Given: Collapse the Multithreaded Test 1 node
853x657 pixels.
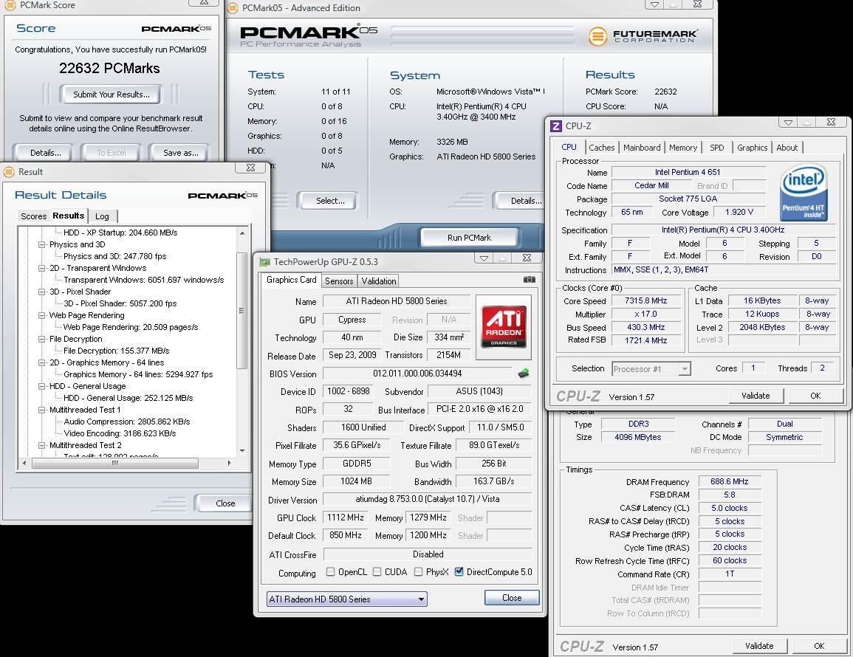Looking at the screenshot, I should point(41,410).
